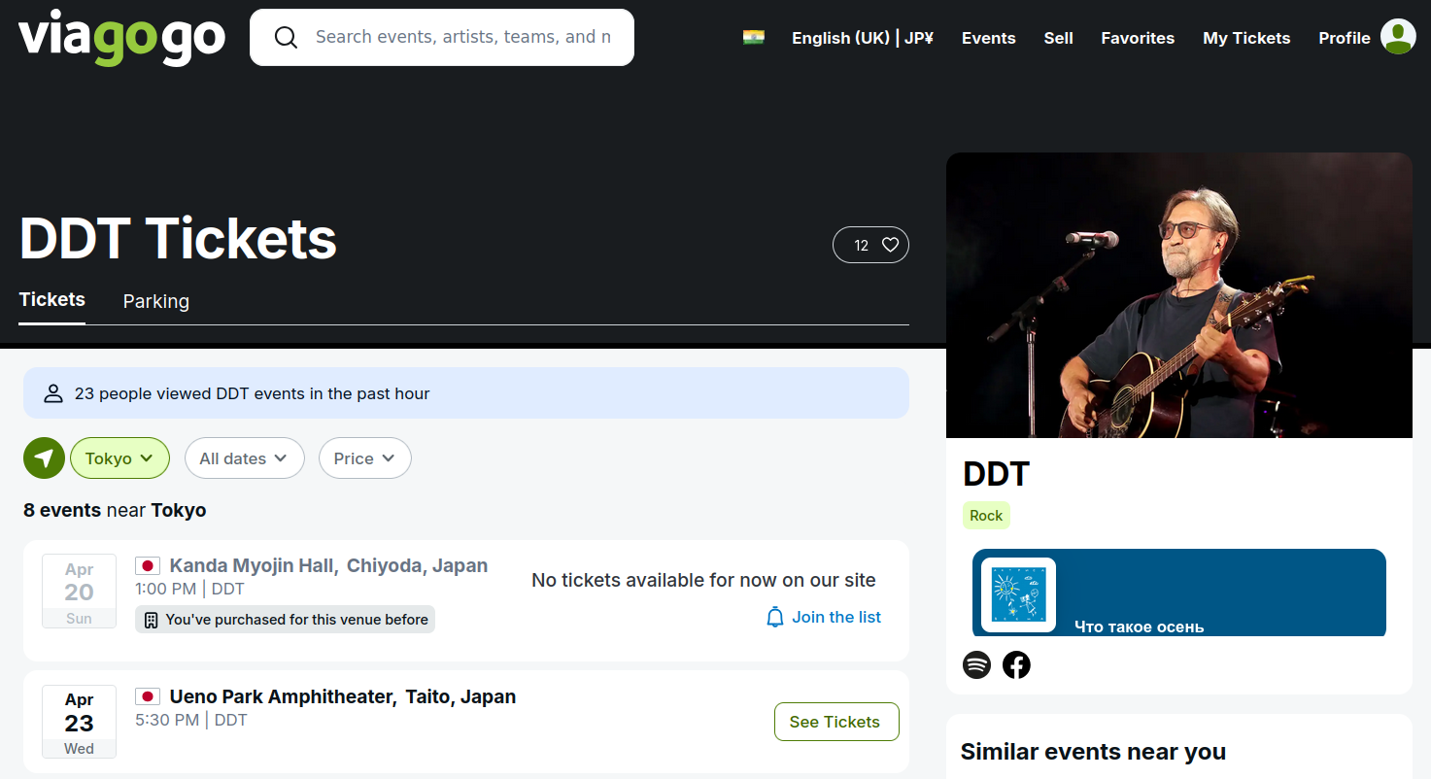Click the heart favorite icon beside 12
Viewport: 1431px width, 779px height.
pyautogui.click(x=890, y=245)
